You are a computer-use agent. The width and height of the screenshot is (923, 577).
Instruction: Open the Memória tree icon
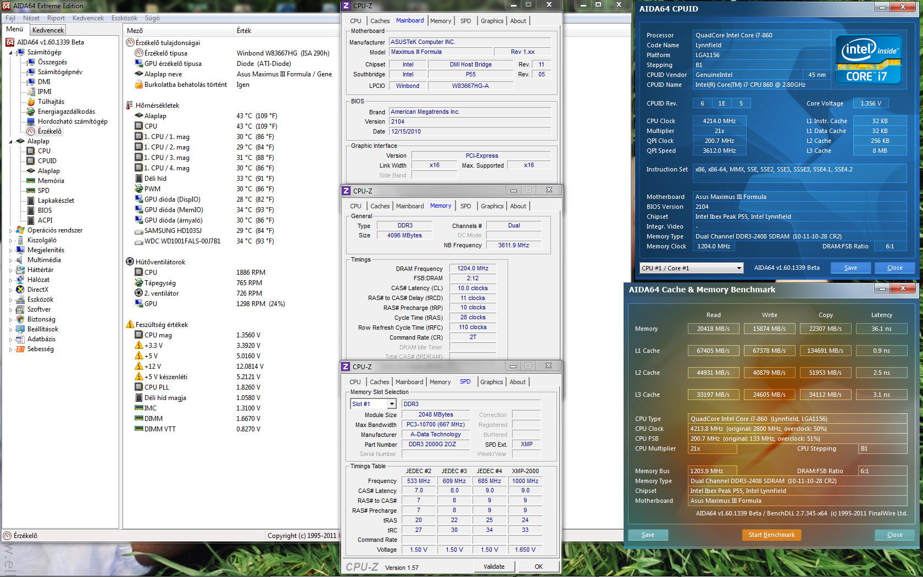pyautogui.click(x=31, y=181)
